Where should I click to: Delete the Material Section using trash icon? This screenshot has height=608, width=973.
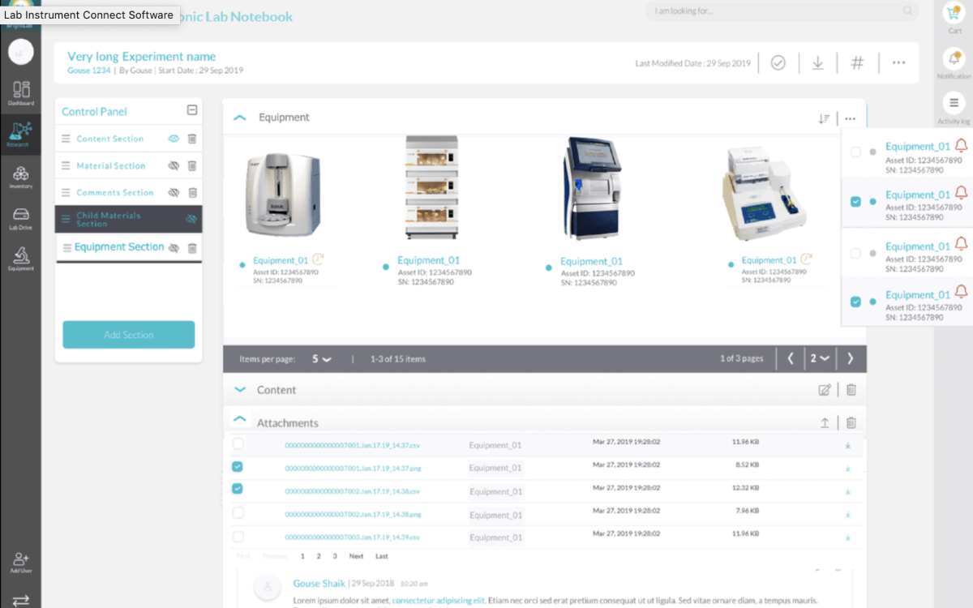[192, 166]
